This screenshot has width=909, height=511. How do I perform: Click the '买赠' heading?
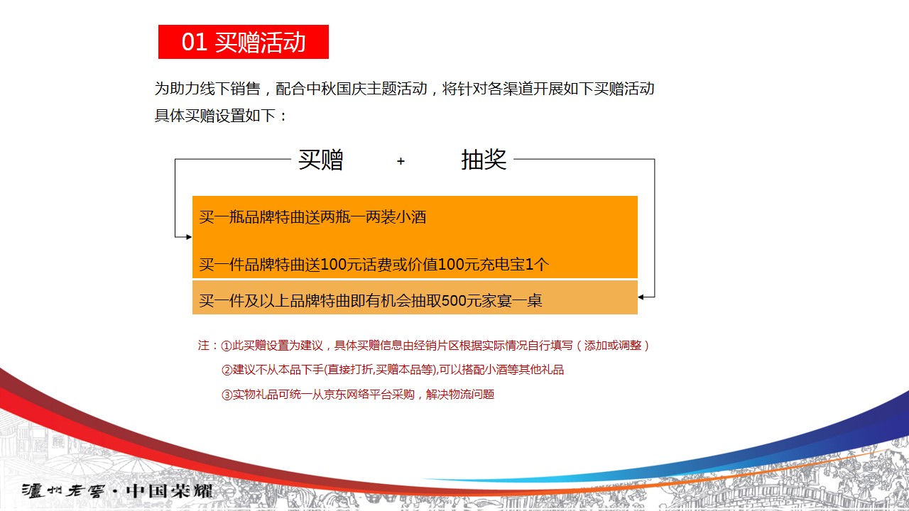pyautogui.click(x=320, y=160)
